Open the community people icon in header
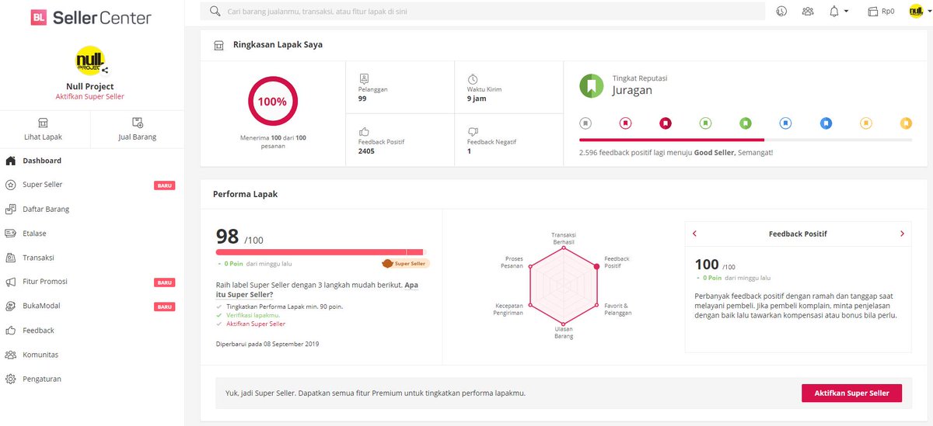 [x=808, y=11]
